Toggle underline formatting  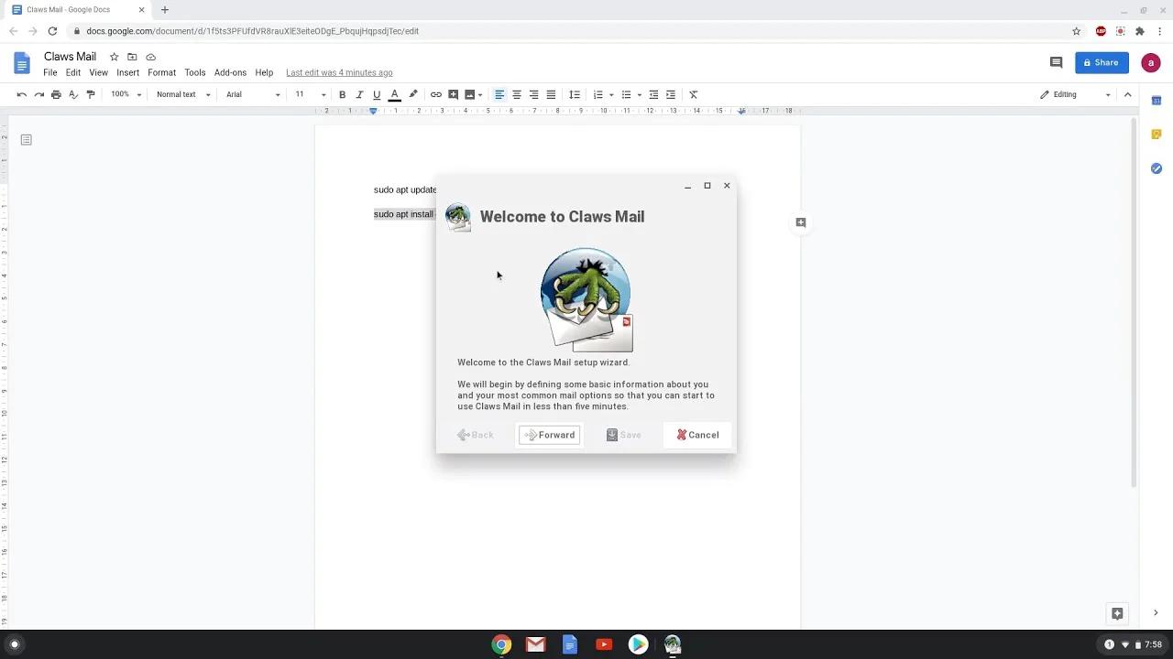coord(377,94)
